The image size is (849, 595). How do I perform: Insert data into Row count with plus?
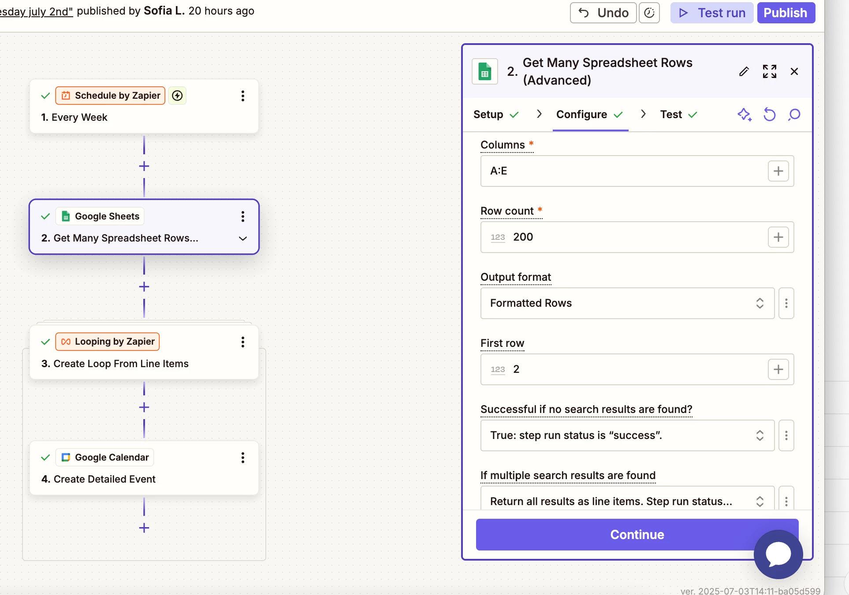pos(778,237)
